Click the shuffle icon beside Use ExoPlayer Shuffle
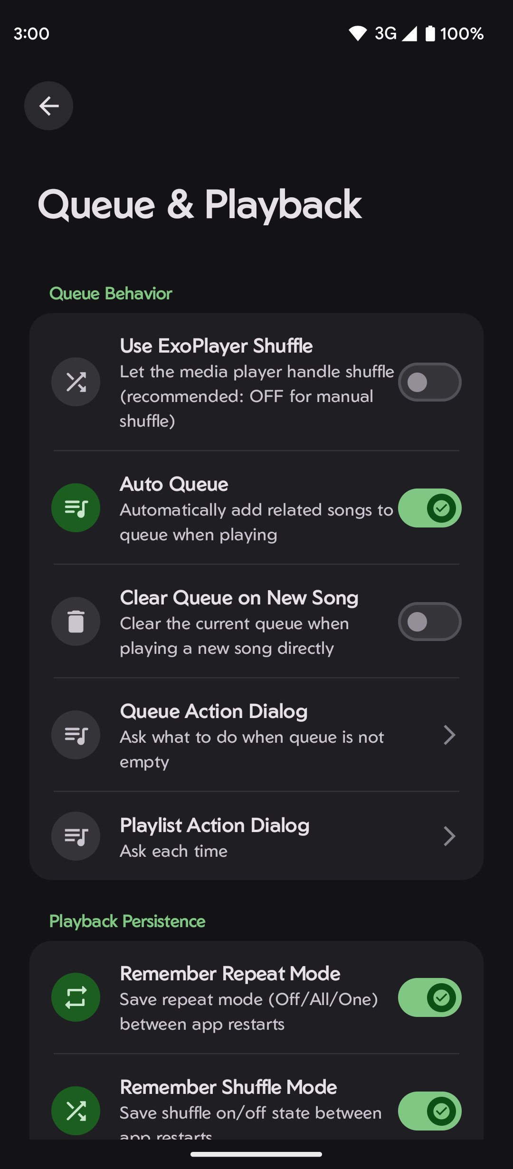The width and height of the screenshot is (513, 1169). click(76, 382)
